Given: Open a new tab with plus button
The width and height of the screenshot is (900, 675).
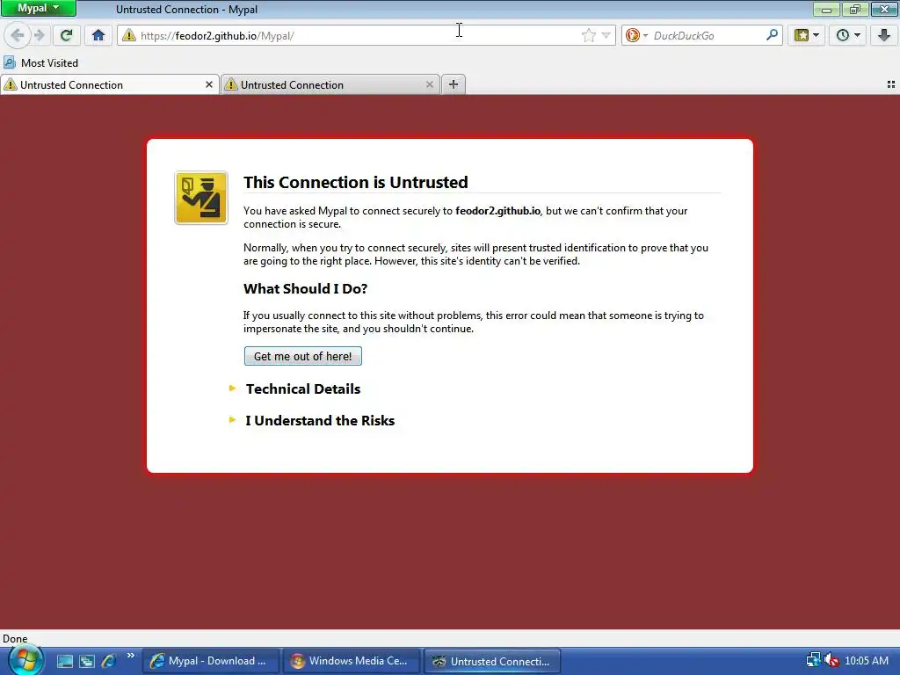Looking at the screenshot, I should (454, 85).
